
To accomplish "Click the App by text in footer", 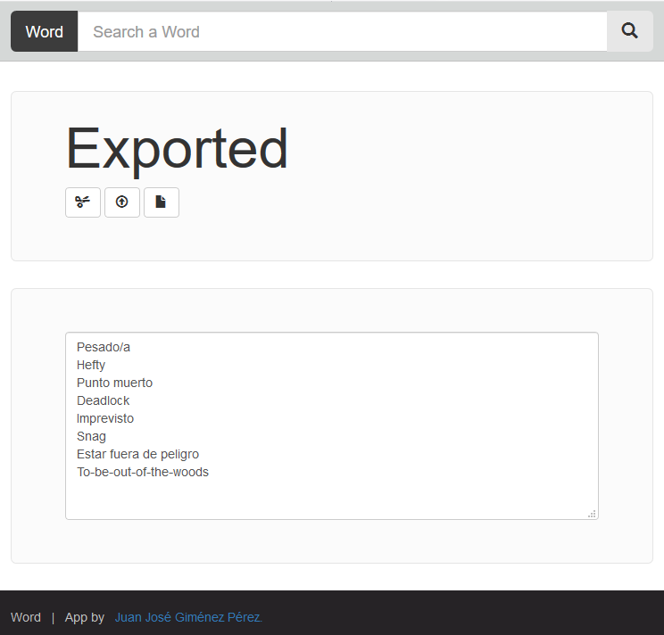I will pyautogui.click(x=85, y=617).
